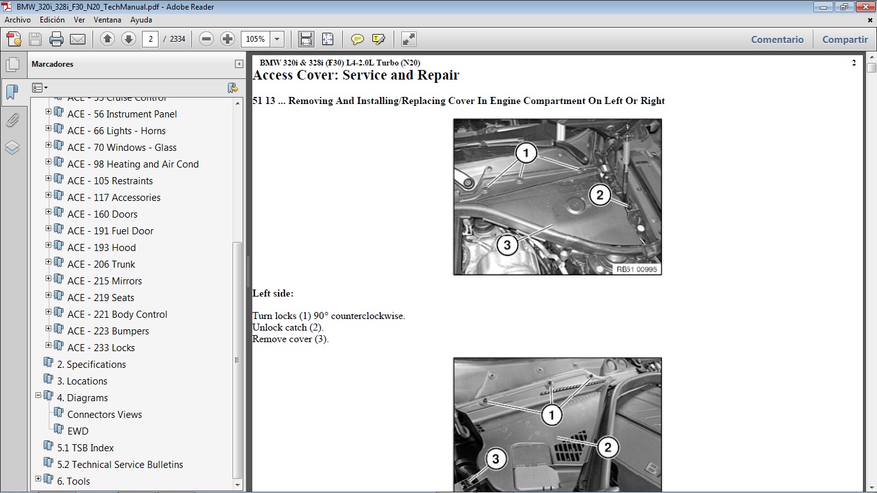Open 5.2 Technical Service Bulletins bookmark
Image resolution: width=877 pixels, height=493 pixels.
click(120, 465)
